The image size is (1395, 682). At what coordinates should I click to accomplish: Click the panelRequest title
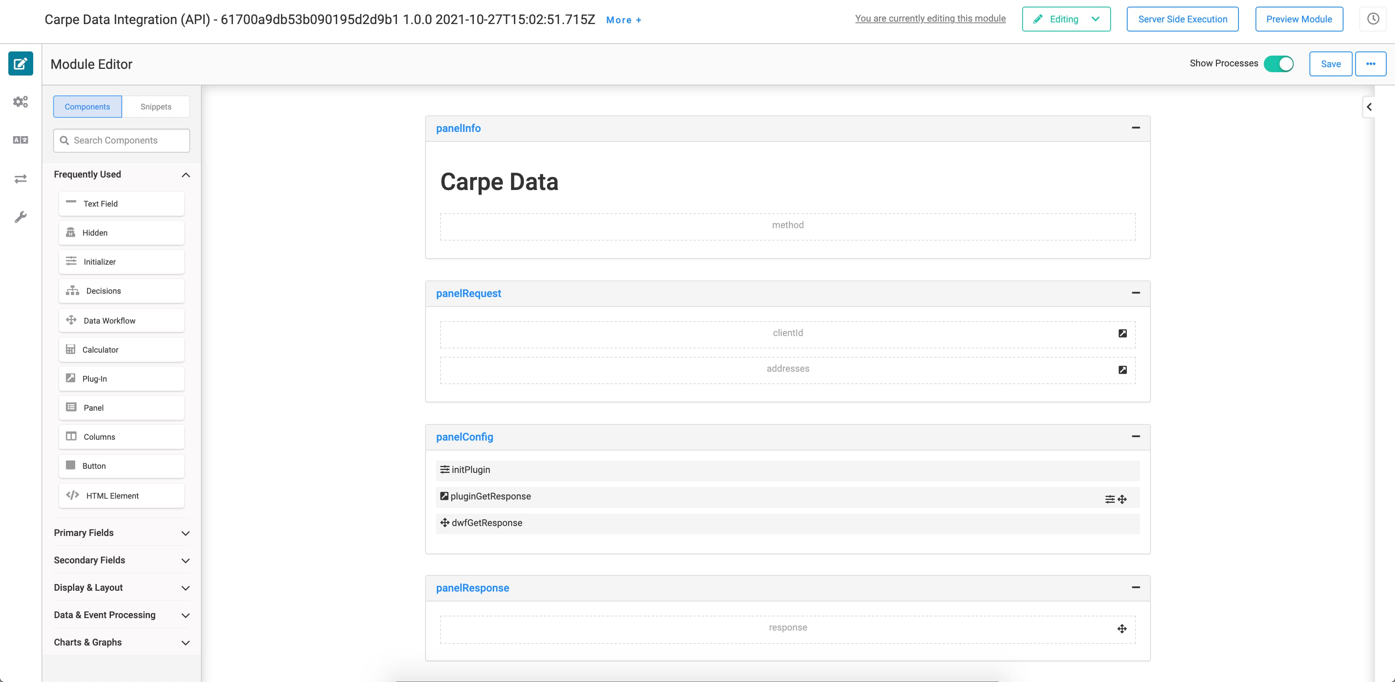point(468,293)
